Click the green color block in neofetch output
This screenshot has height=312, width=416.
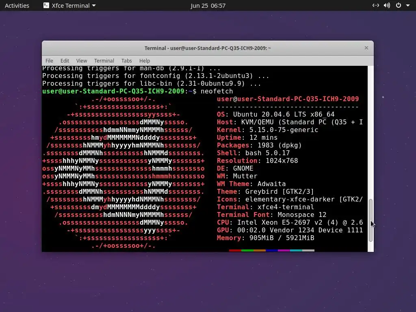click(x=247, y=250)
